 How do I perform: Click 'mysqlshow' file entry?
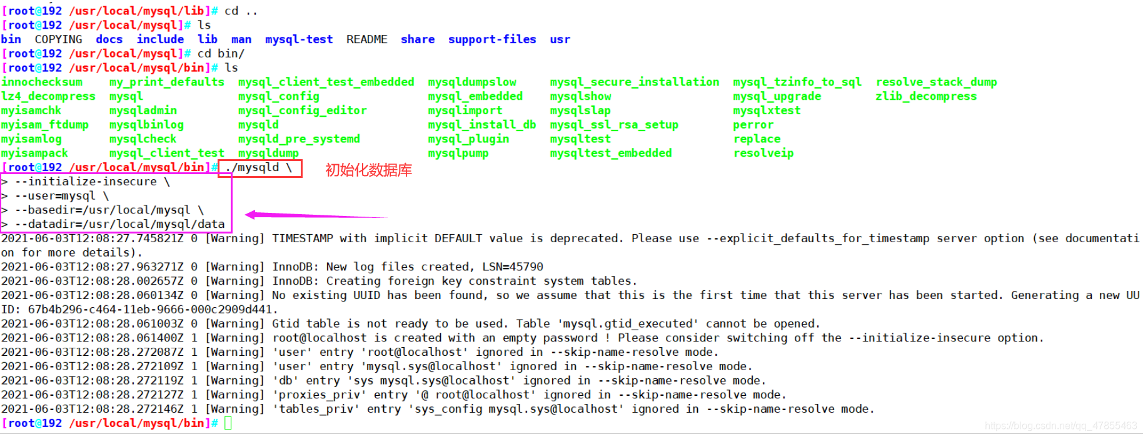[581, 96]
